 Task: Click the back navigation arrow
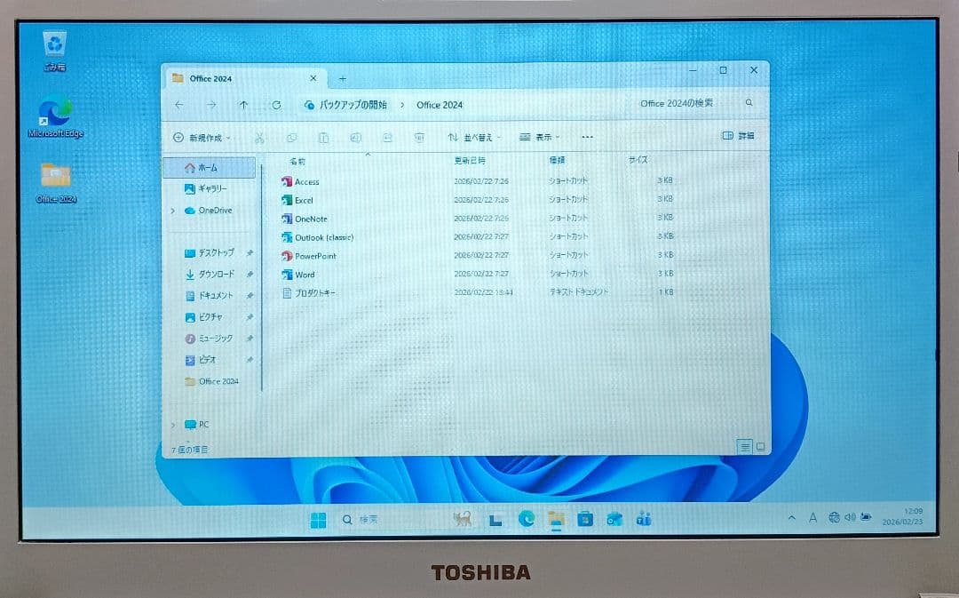(178, 105)
